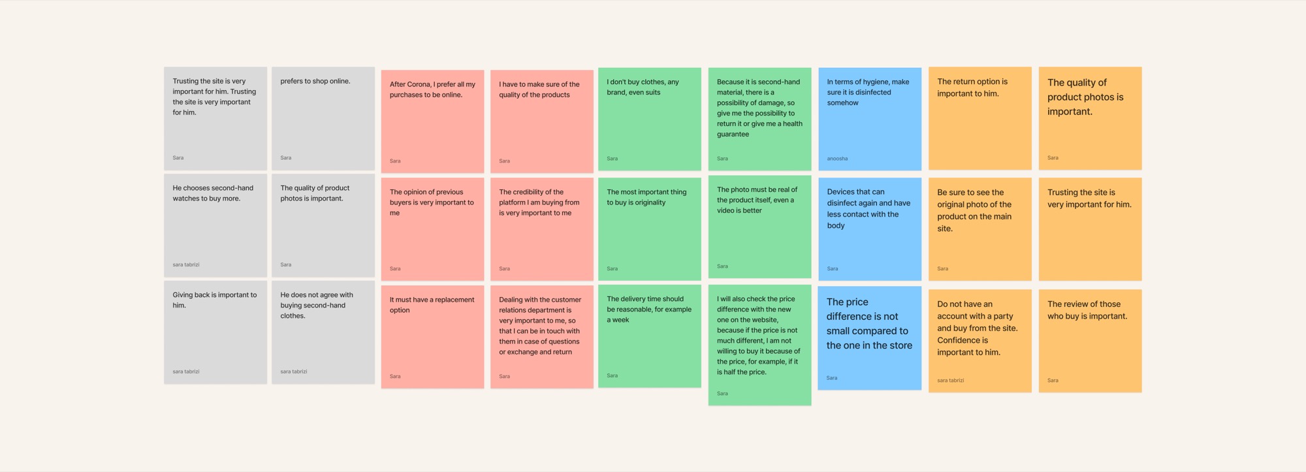Select the gray "prefers to shop online" note
Screen dimensions: 1306x472
(323, 118)
